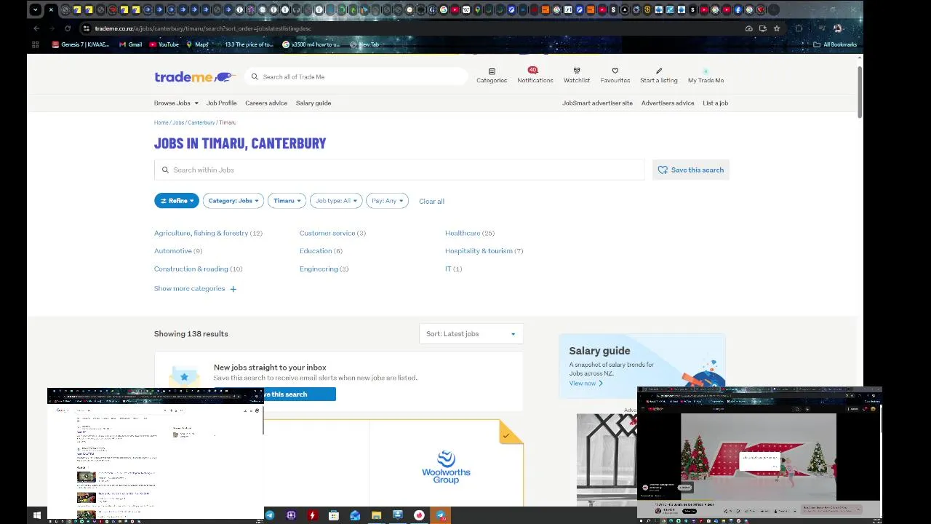The height and width of the screenshot is (524, 931).
Task: Open the Pay: Any dropdown
Action: click(x=387, y=201)
